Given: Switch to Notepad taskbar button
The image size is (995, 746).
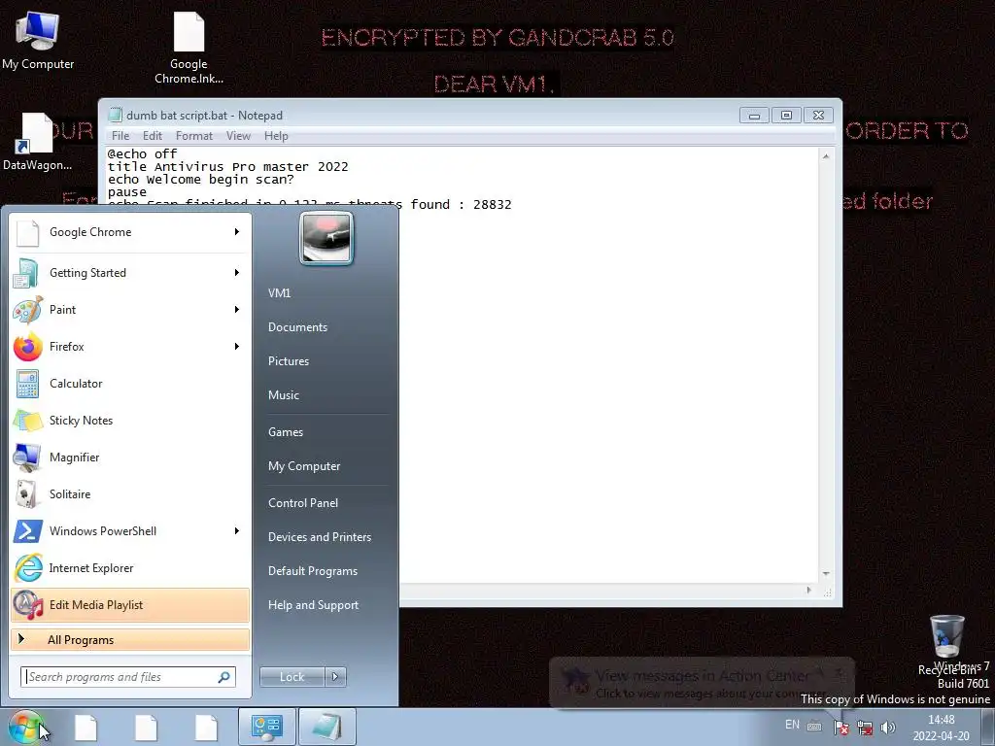Looking at the screenshot, I should pyautogui.click(x=326, y=727).
